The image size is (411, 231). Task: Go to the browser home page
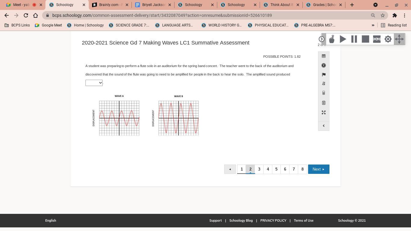(36, 15)
